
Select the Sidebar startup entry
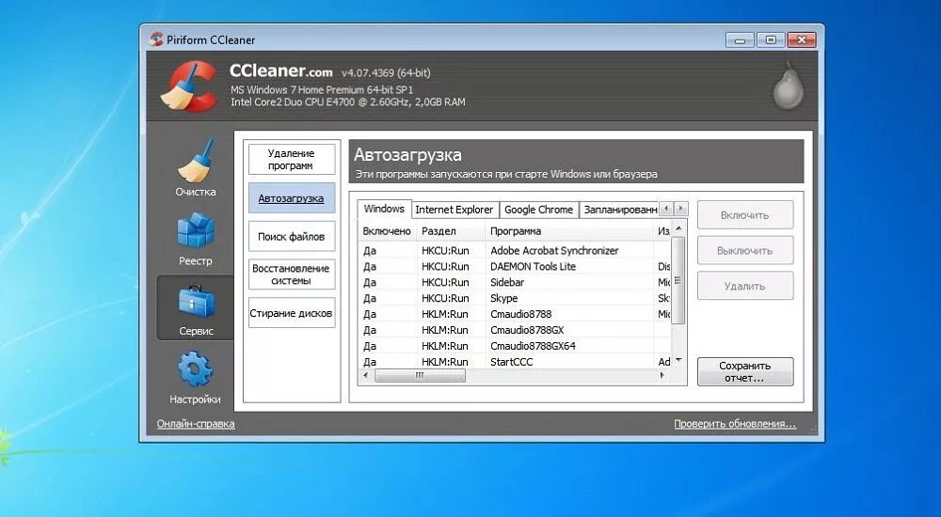pyautogui.click(x=514, y=283)
